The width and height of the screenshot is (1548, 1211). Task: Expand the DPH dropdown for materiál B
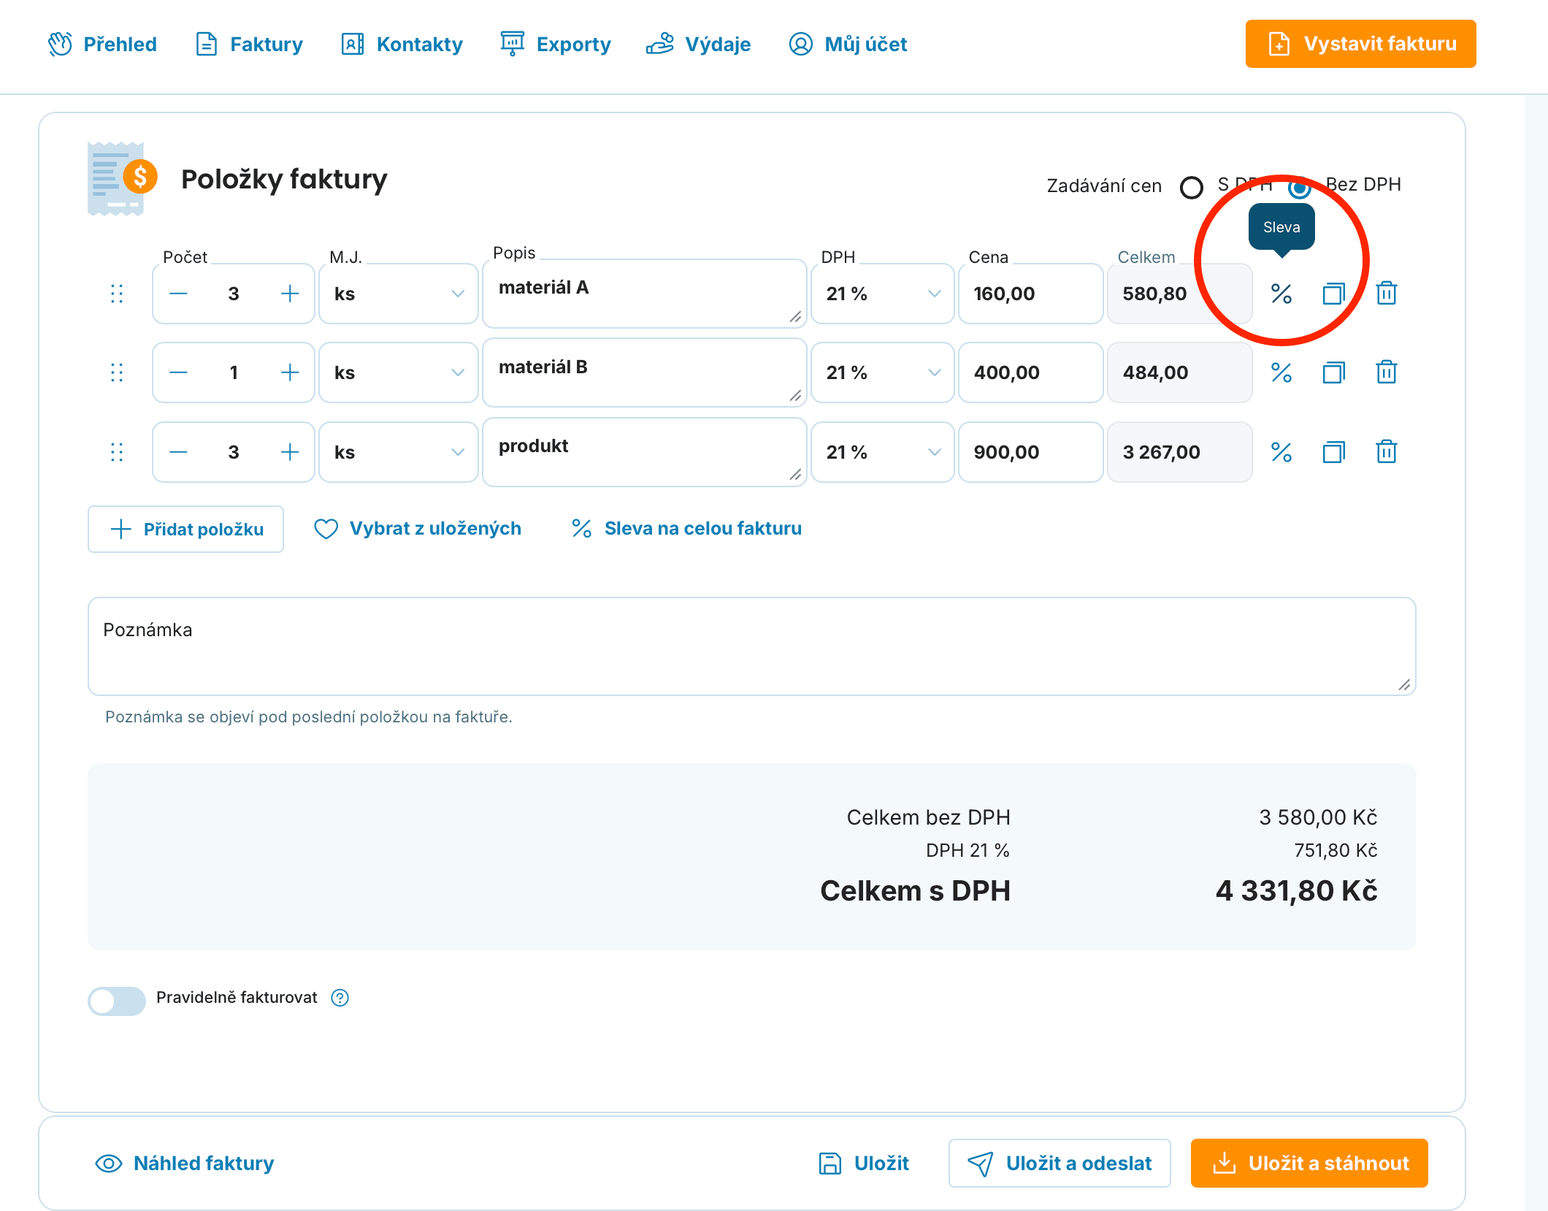pyautogui.click(x=882, y=373)
